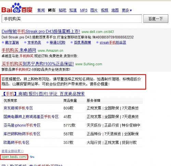Open the 手机购买,来卓越网 result
This screenshot has height=166, width=171.
[19, 50]
